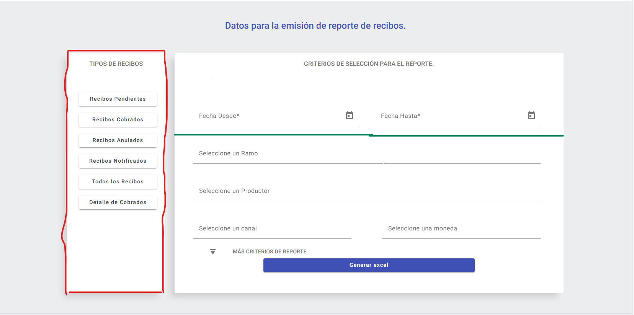The width and height of the screenshot is (634, 315).
Task: Open the Fecha Hasta calendar picker icon
Action: (x=531, y=116)
